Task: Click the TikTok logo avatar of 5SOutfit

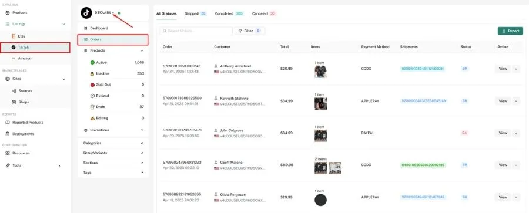Action: [x=86, y=13]
